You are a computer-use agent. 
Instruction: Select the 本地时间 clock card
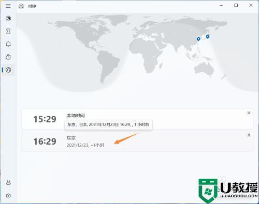(x=137, y=119)
